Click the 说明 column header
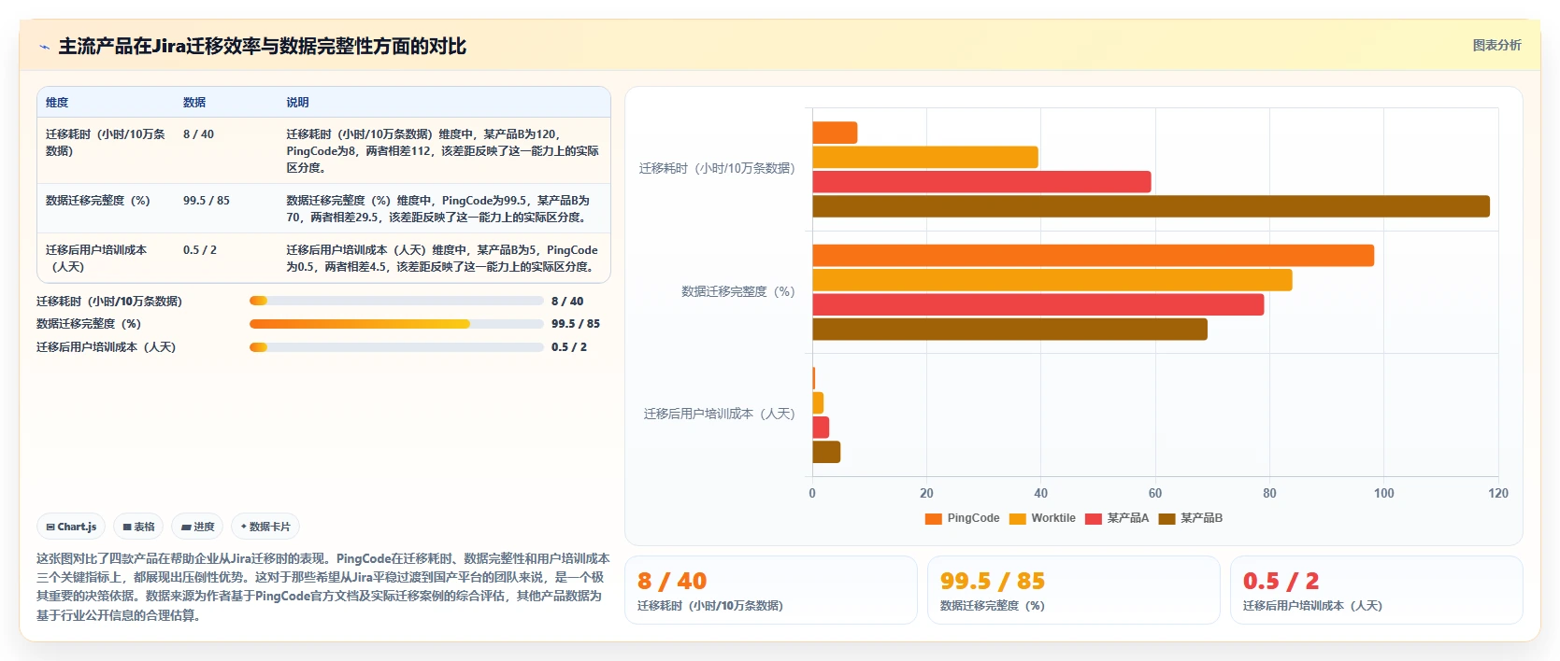Image resolution: width=1560 pixels, height=661 pixels. [x=297, y=103]
